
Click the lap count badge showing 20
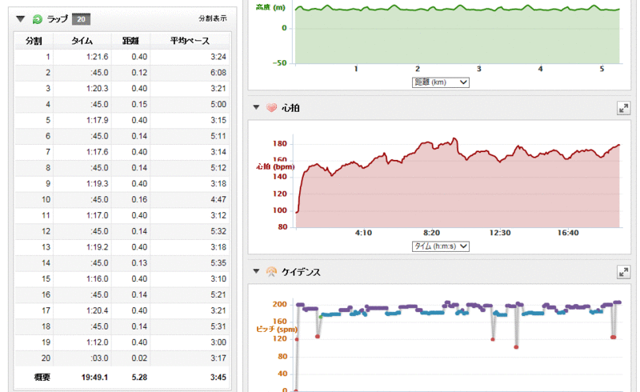click(x=80, y=18)
